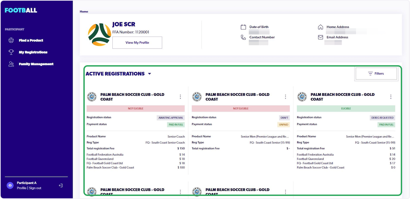Click the Home breadcrumb link
The width and height of the screenshot is (410, 199).
tap(84, 12)
